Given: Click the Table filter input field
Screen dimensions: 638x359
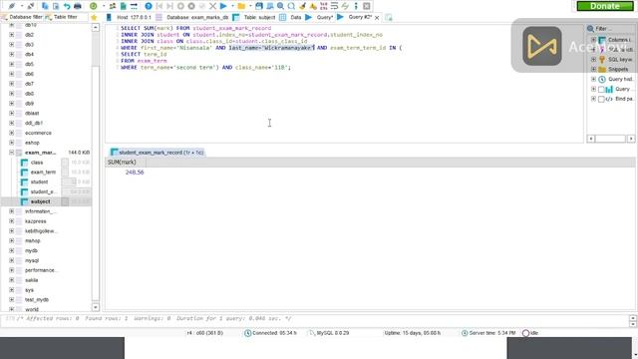Looking at the screenshot, I should [67, 17].
